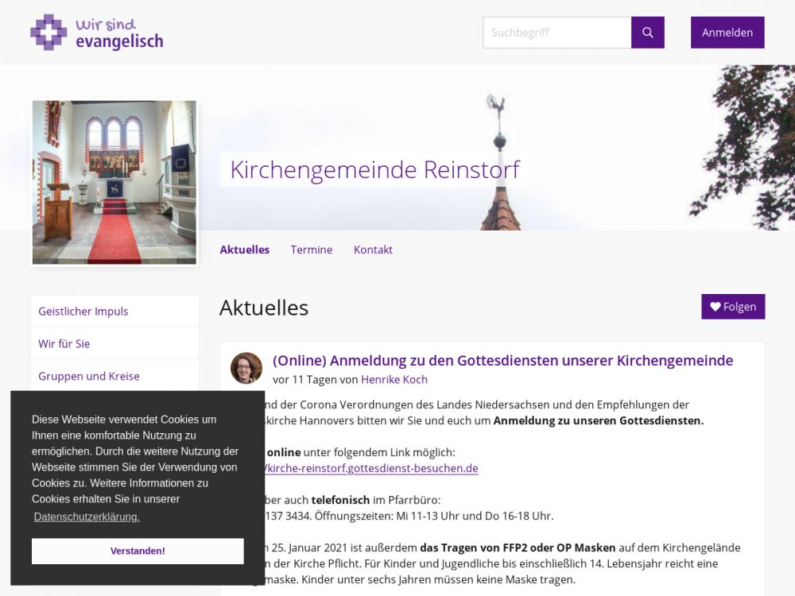This screenshot has width=795, height=596.
Task: Visit author Henrike Koch's profile link
Action: click(x=394, y=380)
